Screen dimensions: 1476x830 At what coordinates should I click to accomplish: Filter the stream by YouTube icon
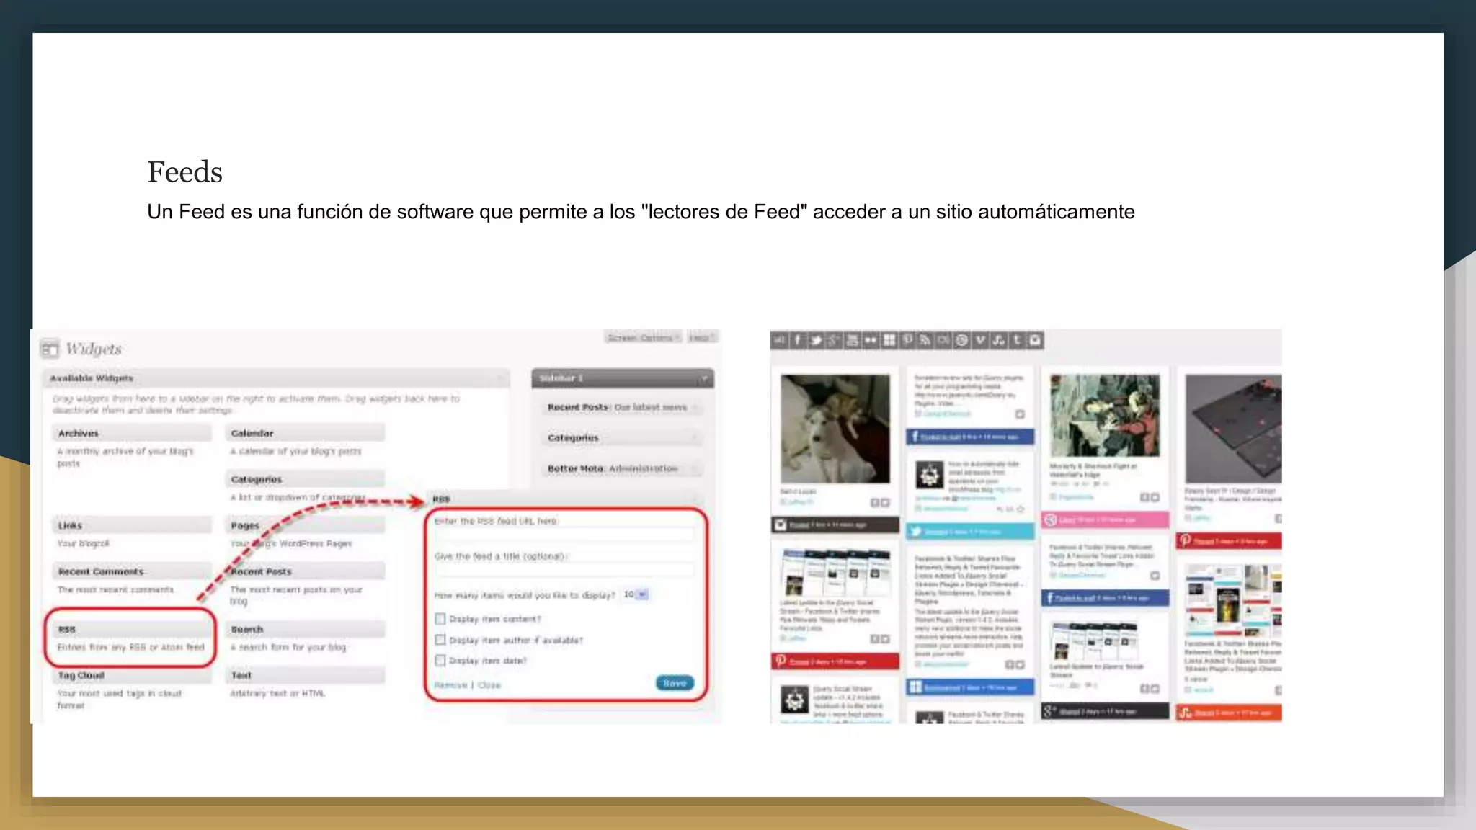[852, 340]
